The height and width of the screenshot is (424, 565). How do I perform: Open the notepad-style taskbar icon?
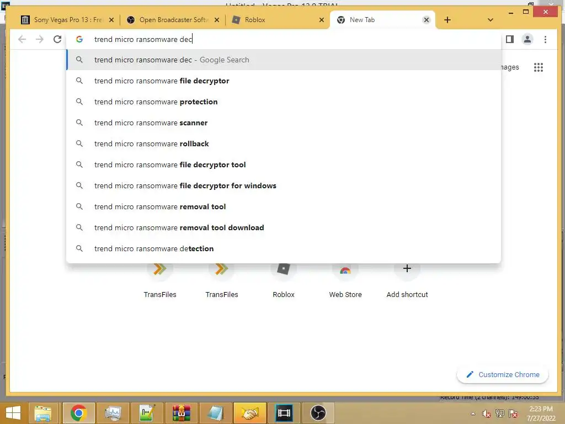216,413
